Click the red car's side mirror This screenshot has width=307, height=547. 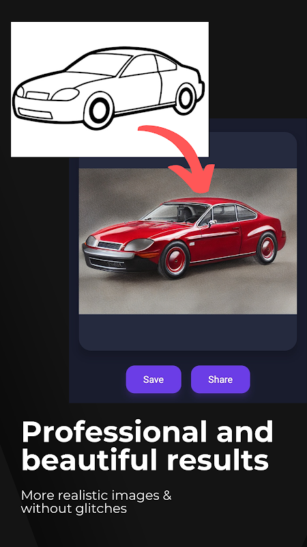[211, 223]
